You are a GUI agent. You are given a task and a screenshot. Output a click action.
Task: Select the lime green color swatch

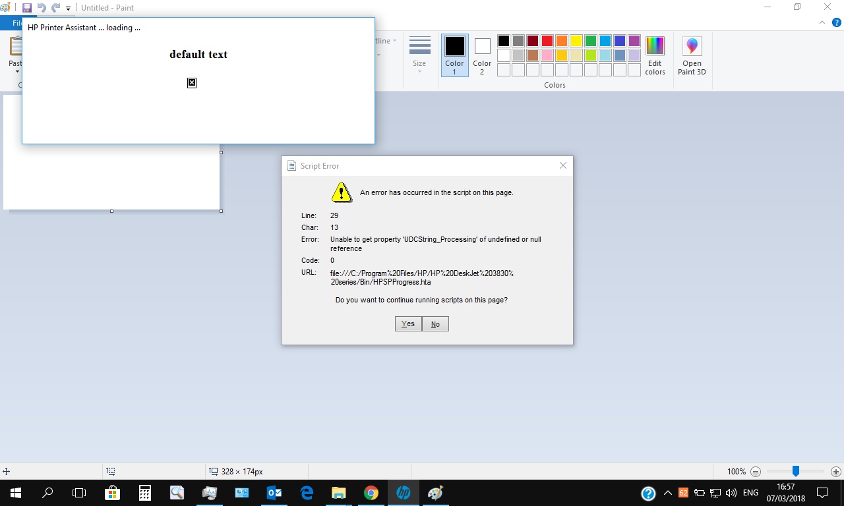591,55
